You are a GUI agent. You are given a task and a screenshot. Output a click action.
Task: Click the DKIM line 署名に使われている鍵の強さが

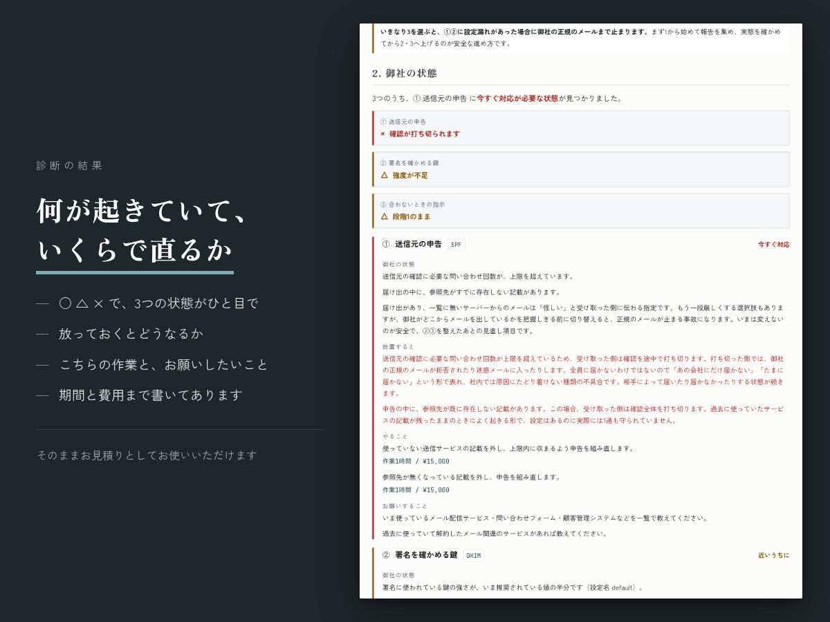coord(513,588)
